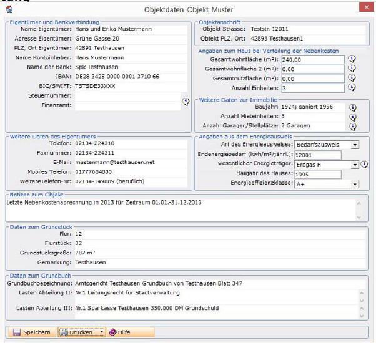Open info icon next to Gesamtnutzfläche
The width and height of the screenshot is (376, 343).
click(x=352, y=78)
